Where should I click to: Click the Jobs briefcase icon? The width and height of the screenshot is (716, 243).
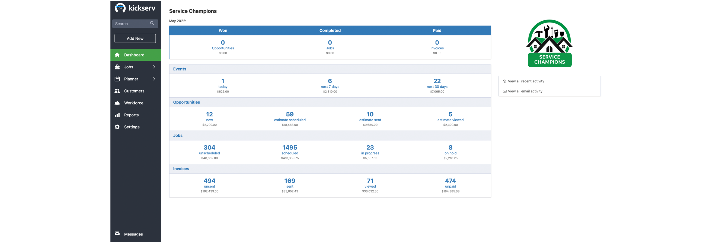[117, 67]
